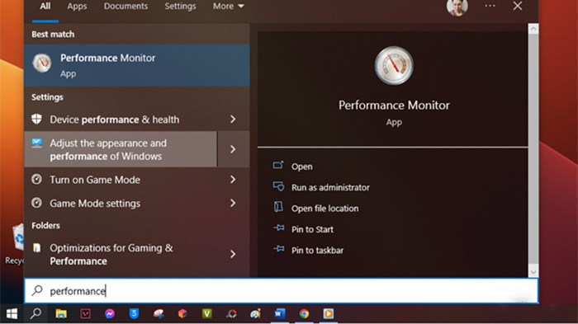The image size is (578, 324).
Task: Open the green V taskbar icon
Action: click(206, 313)
